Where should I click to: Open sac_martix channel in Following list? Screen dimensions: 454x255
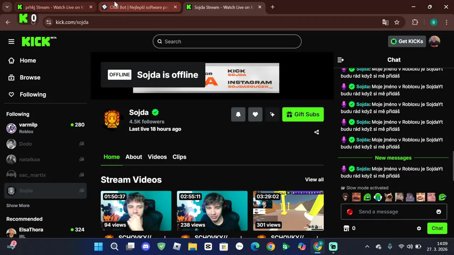(x=45, y=175)
